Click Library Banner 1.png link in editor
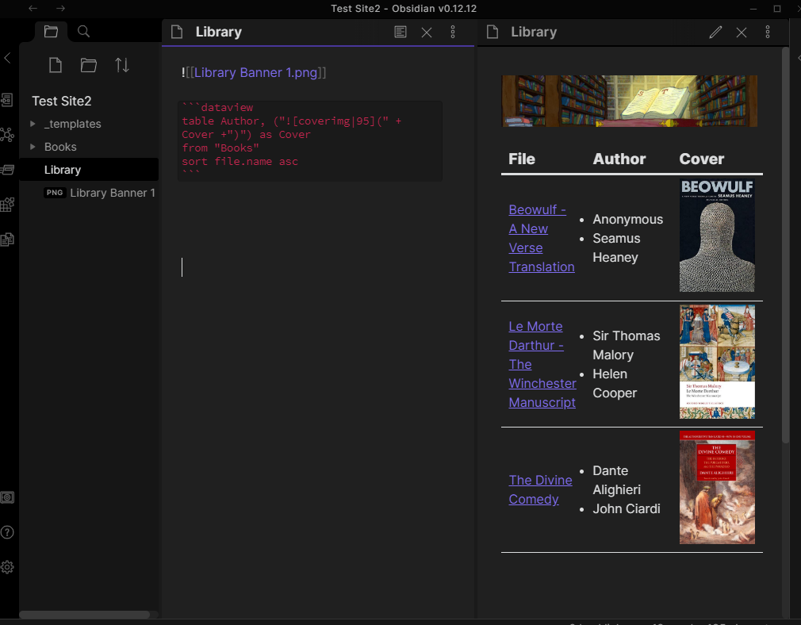This screenshot has width=801, height=625. tap(255, 72)
